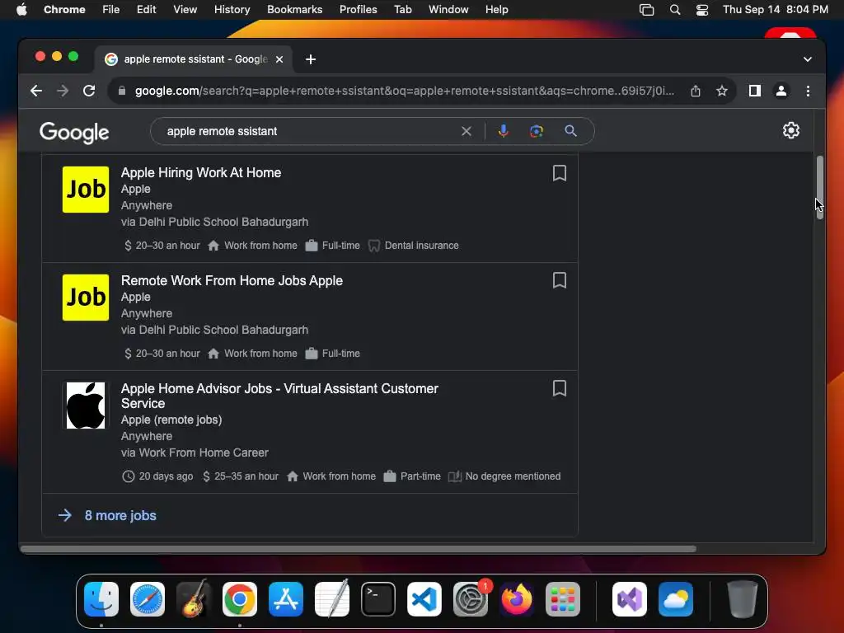Open TextEdit from the Dock
Screen dimensions: 844x633
tap(332, 599)
